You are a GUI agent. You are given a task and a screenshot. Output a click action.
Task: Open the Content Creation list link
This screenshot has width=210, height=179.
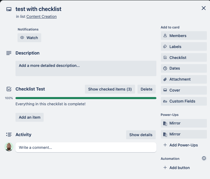(x=42, y=16)
